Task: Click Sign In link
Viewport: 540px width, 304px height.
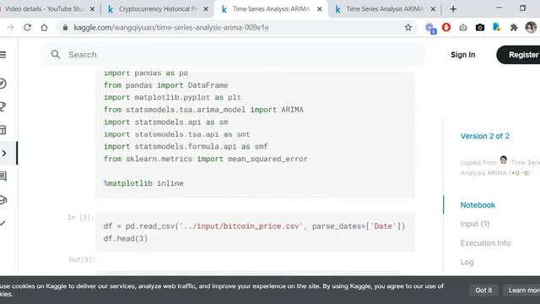Action: (x=462, y=55)
